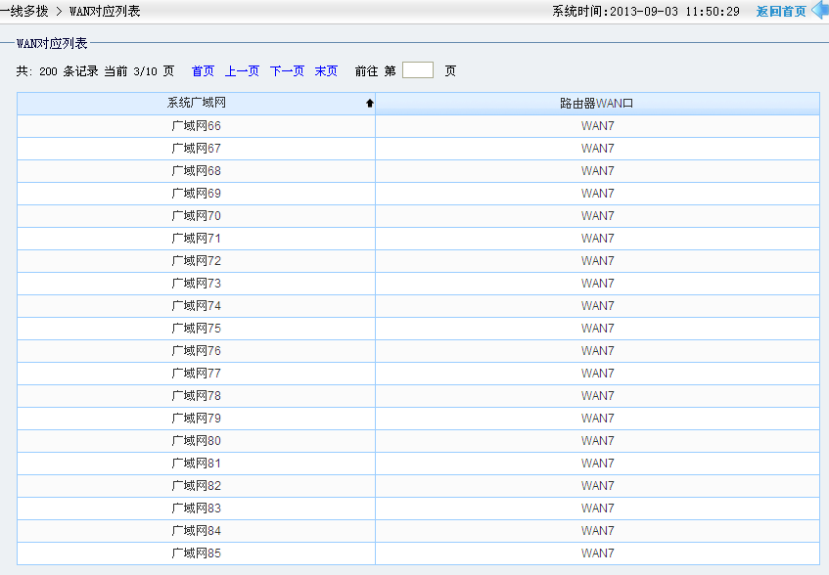This screenshot has width=829, height=575.
Task: Click the 返回首页 link
Action: pyautogui.click(x=781, y=12)
